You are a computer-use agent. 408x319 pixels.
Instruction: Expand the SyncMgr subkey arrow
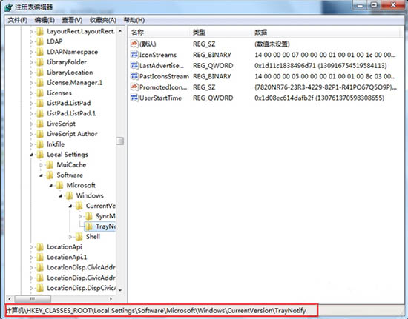tap(80, 216)
